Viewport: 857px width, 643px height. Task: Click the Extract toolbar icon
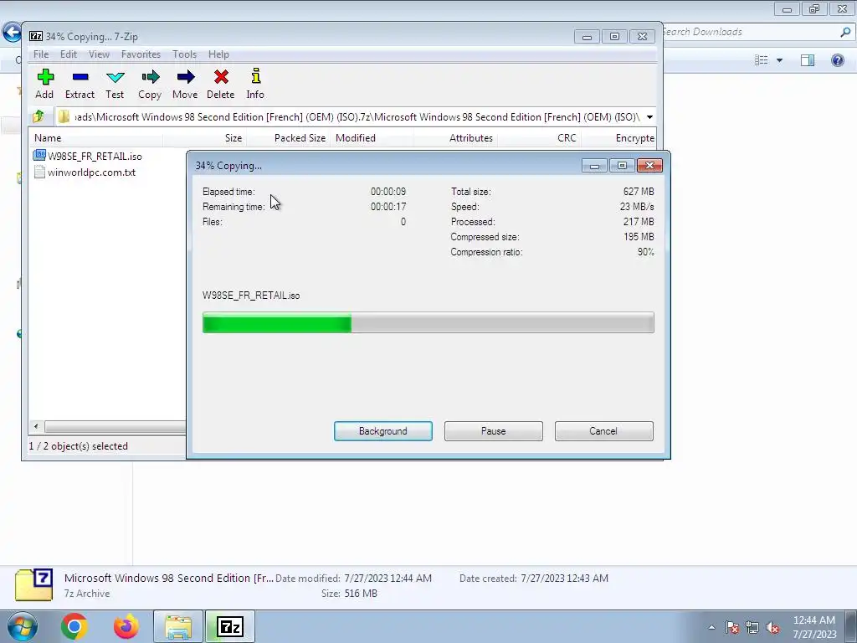pyautogui.click(x=80, y=84)
